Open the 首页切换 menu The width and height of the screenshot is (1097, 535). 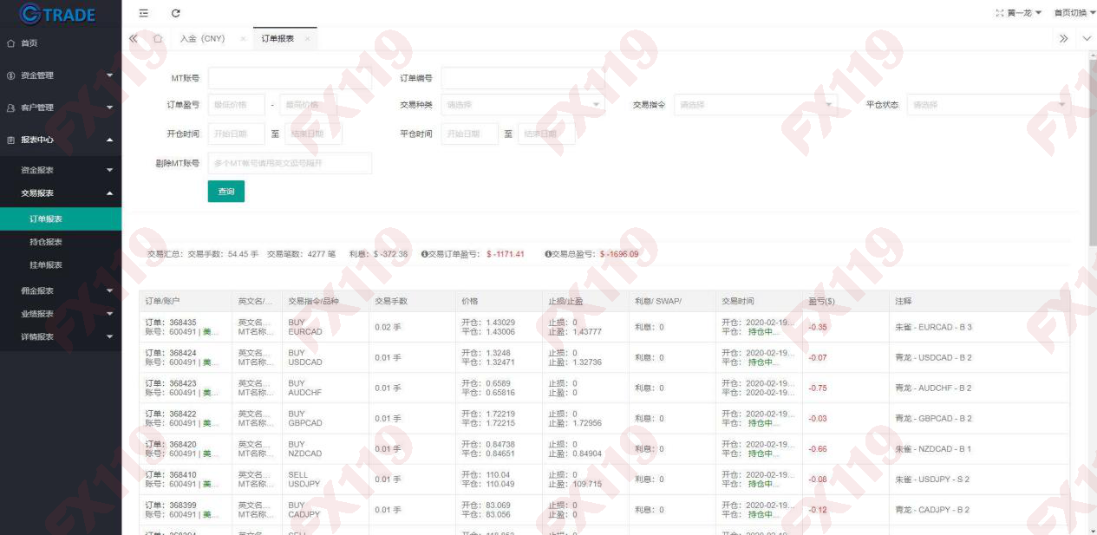1074,13
